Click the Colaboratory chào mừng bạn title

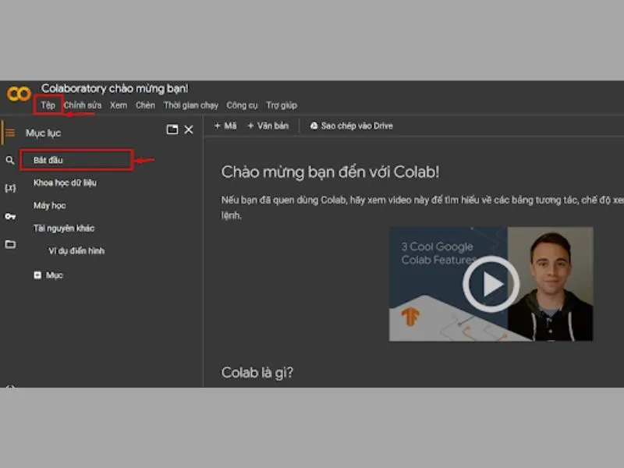pos(115,88)
